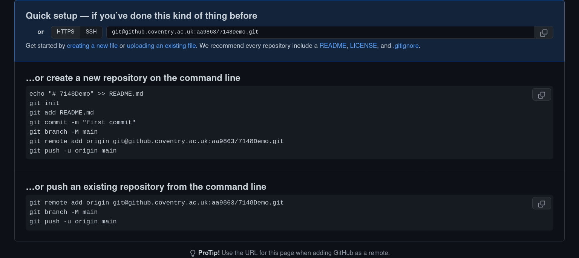Open the .gitignore link
Screen dimensions: 579x258
click(x=406, y=46)
